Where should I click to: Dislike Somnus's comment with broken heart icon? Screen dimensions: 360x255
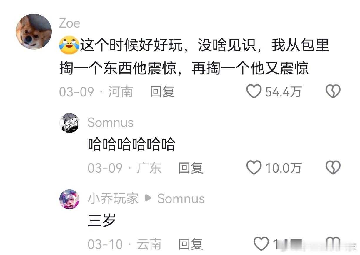[333, 168]
